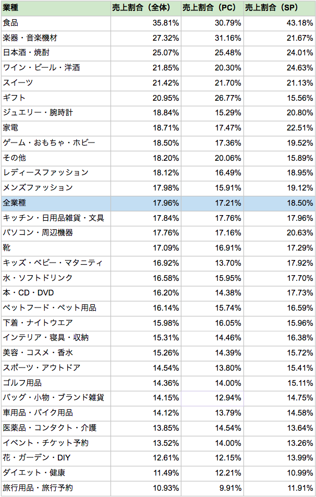The image size is (316, 497).
Task: Click the 43.18% SP value for 食品
Action: pos(279,23)
